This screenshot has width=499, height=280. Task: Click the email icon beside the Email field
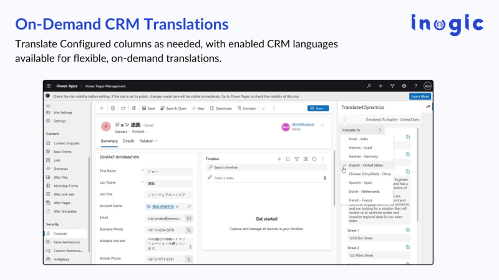pyautogui.click(x=189, y=218)
